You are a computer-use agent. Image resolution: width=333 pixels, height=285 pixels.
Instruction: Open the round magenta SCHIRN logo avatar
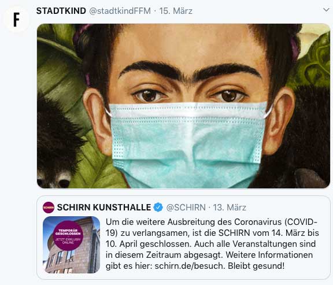[x=49, y=208]
